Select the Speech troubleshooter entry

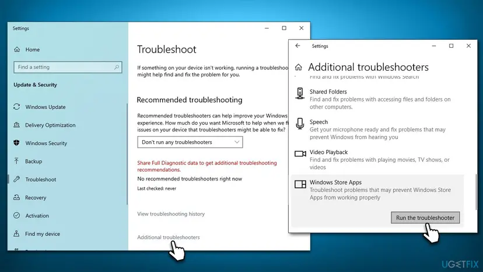pos(377,129)
